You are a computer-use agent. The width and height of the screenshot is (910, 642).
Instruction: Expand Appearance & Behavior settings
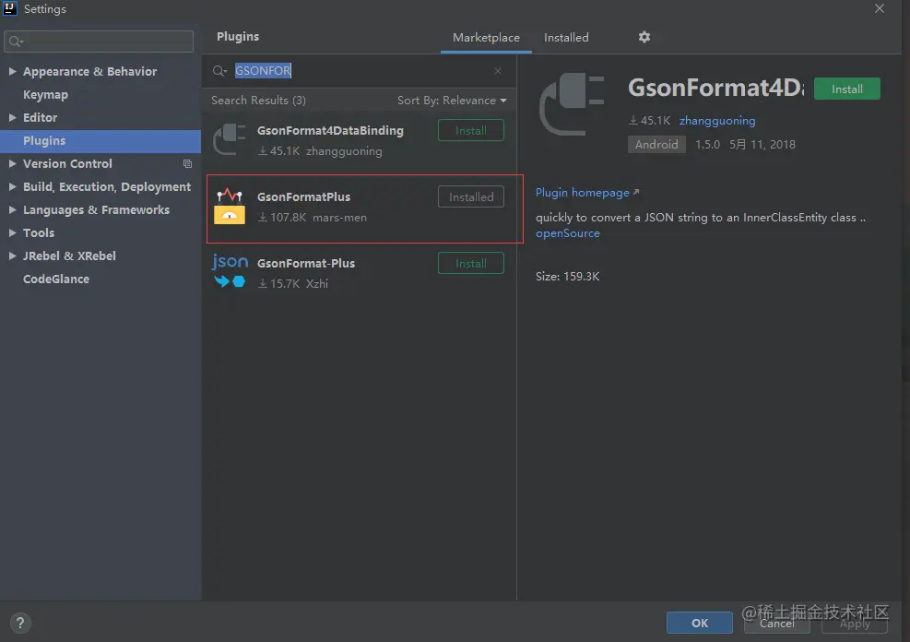point(12,71)
